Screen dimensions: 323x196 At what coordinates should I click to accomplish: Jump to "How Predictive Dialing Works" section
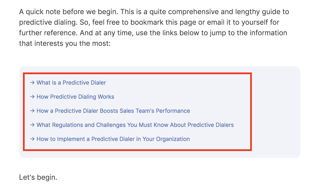[x=72, y=97]
